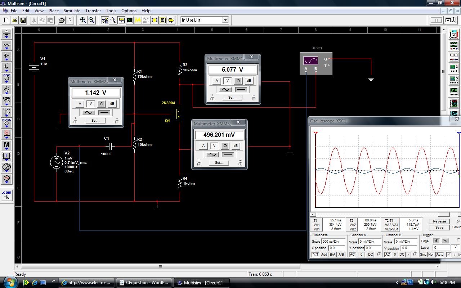Open the CMOS component bin
The height and width of the screenshot is (288, 461).
tap(7, 101)
